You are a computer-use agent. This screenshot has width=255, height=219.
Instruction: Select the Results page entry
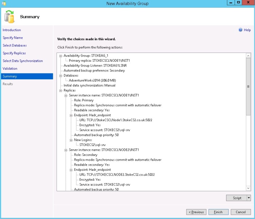click(8, 84)
